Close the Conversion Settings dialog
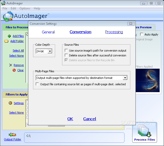Viewport: 164px width, 146px height. tap(131, 23)
